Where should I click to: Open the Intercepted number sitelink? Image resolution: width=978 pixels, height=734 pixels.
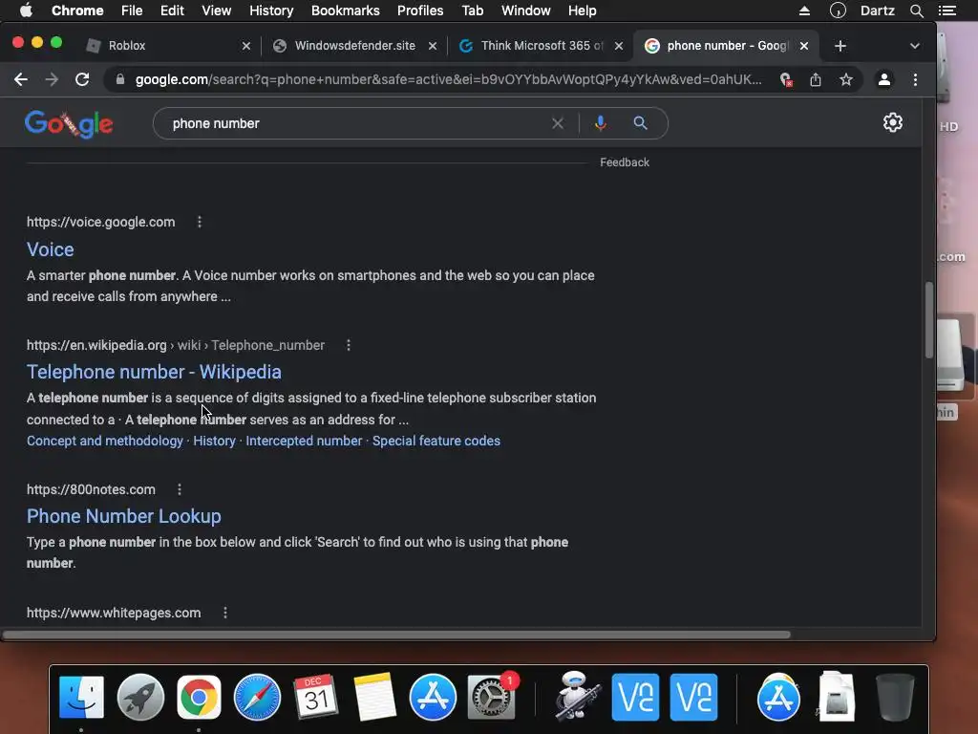pyautogui.click(x=304, y=441)
